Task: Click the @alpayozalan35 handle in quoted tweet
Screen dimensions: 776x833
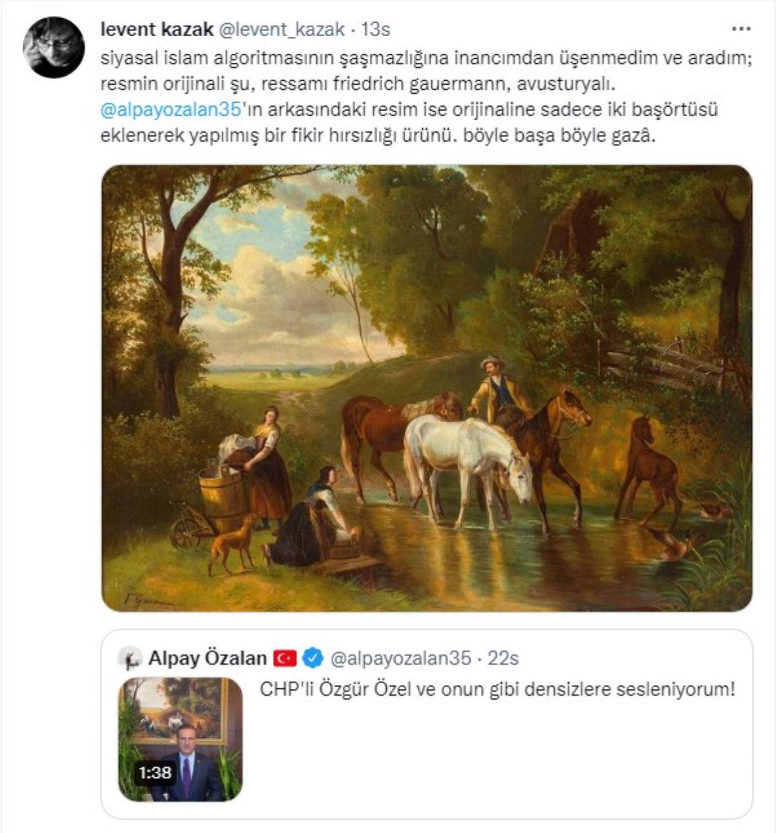Action: pos(400,658)
